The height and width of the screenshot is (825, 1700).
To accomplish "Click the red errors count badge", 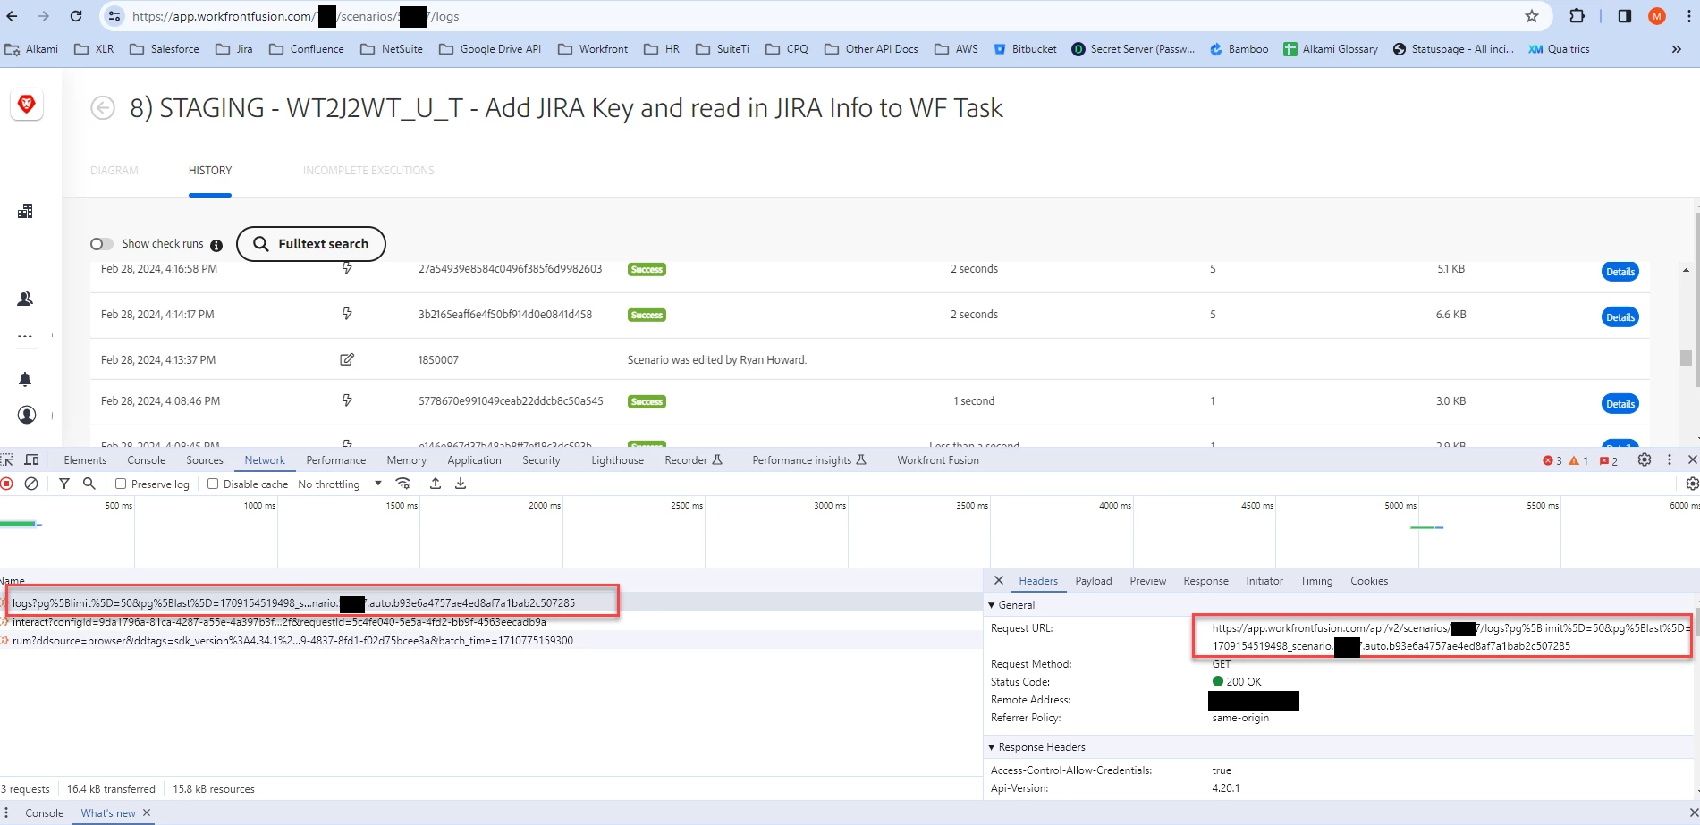I will tap(1552, 460).
